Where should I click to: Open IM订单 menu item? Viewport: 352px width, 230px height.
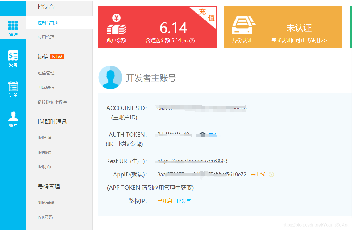[x=45, y=167]
